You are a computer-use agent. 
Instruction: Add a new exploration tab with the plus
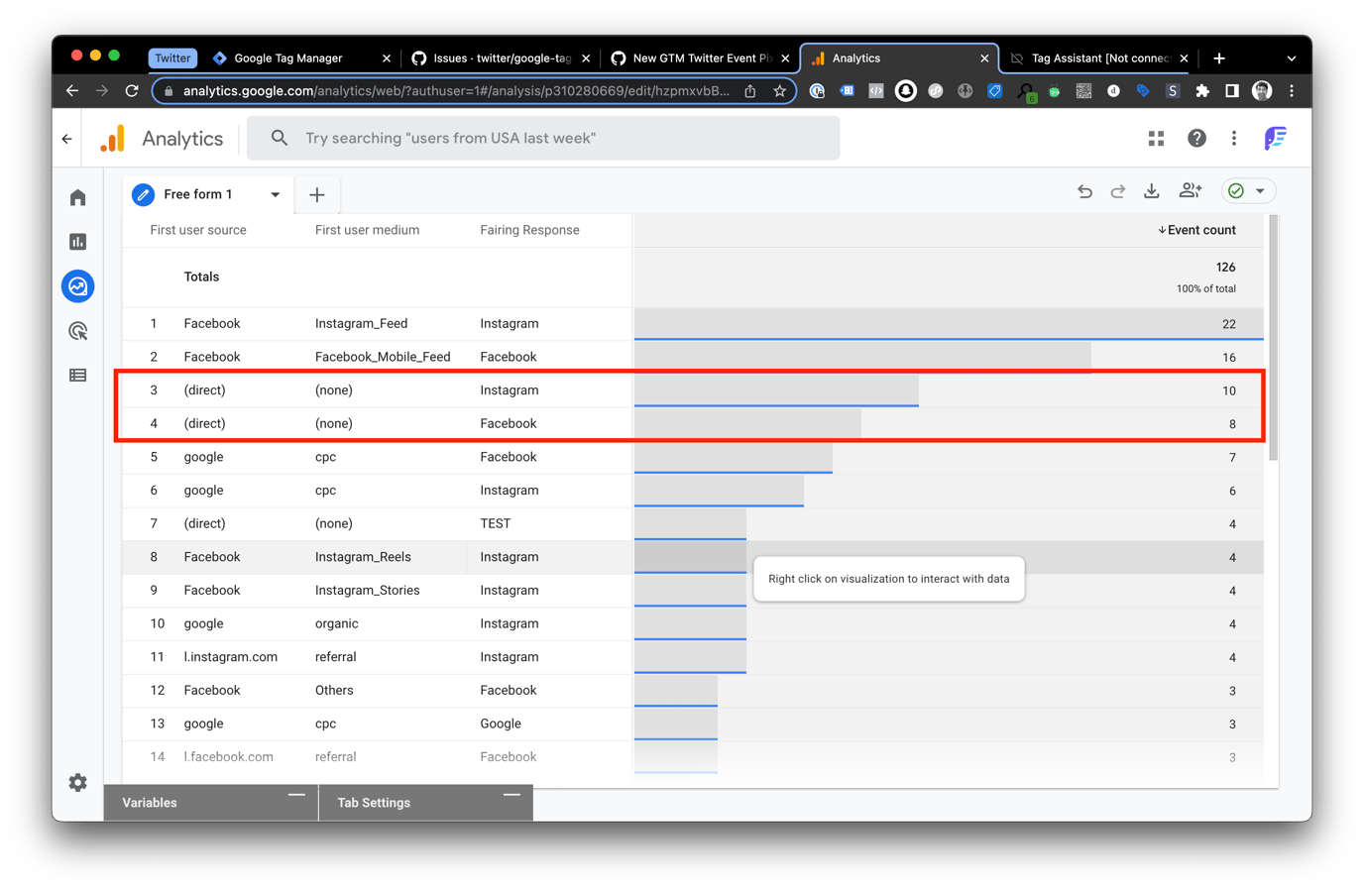(317, 195)
